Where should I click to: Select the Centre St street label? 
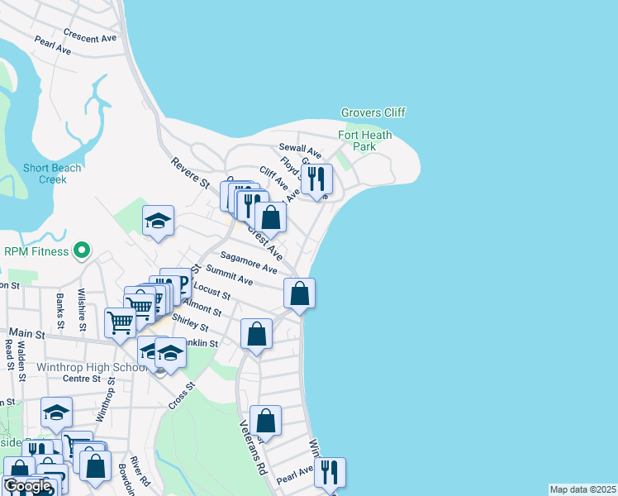coord(82,379)
